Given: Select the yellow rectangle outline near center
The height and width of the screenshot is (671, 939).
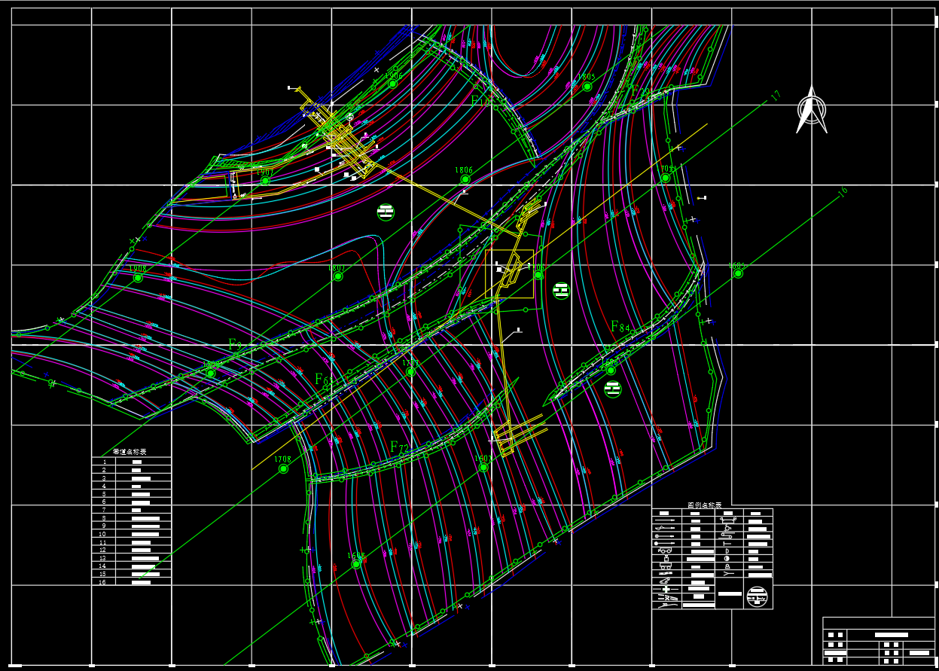Looking at the screenshot, I should point(509,274).
